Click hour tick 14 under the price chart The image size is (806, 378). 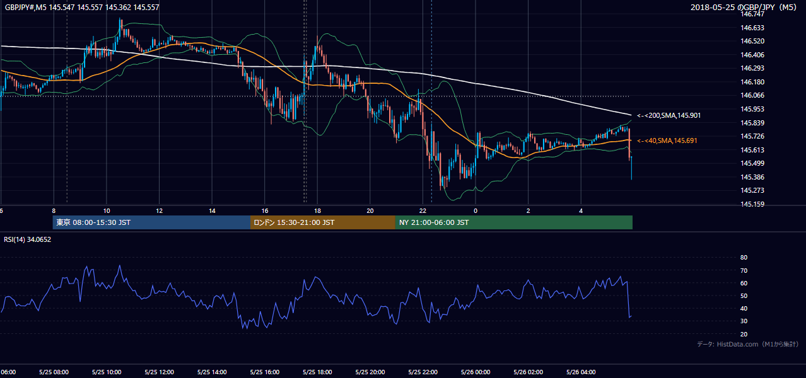point(212,210)
